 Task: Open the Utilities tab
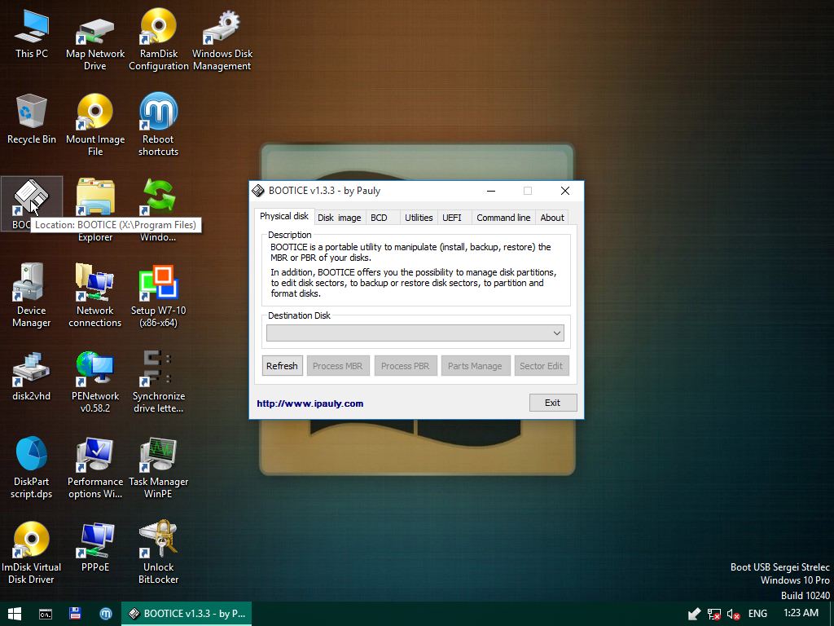click(x=419, y=218)
